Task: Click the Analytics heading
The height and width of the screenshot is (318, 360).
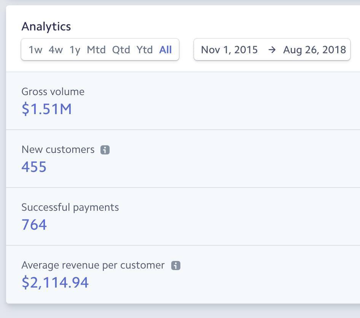Action: [46, 27]
